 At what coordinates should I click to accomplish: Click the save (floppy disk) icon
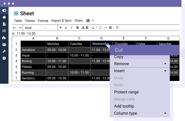(88, 21)
